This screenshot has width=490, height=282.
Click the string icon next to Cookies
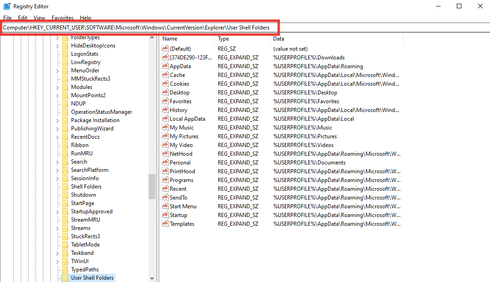[x=165, y=83]
